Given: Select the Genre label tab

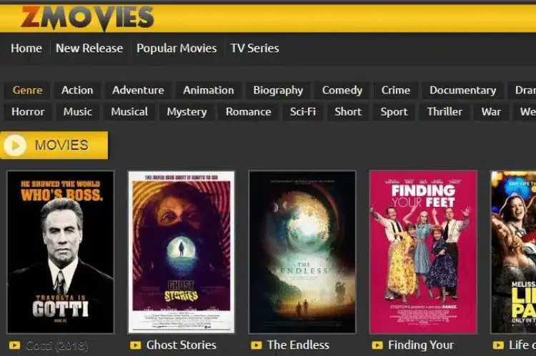Looking at the screenshot, I should pyautogui.click(x=27, y=90).
